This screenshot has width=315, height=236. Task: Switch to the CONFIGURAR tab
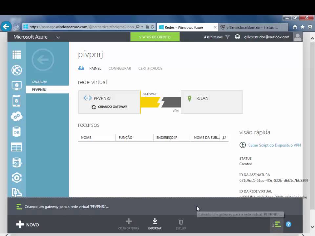click(119, 68)
